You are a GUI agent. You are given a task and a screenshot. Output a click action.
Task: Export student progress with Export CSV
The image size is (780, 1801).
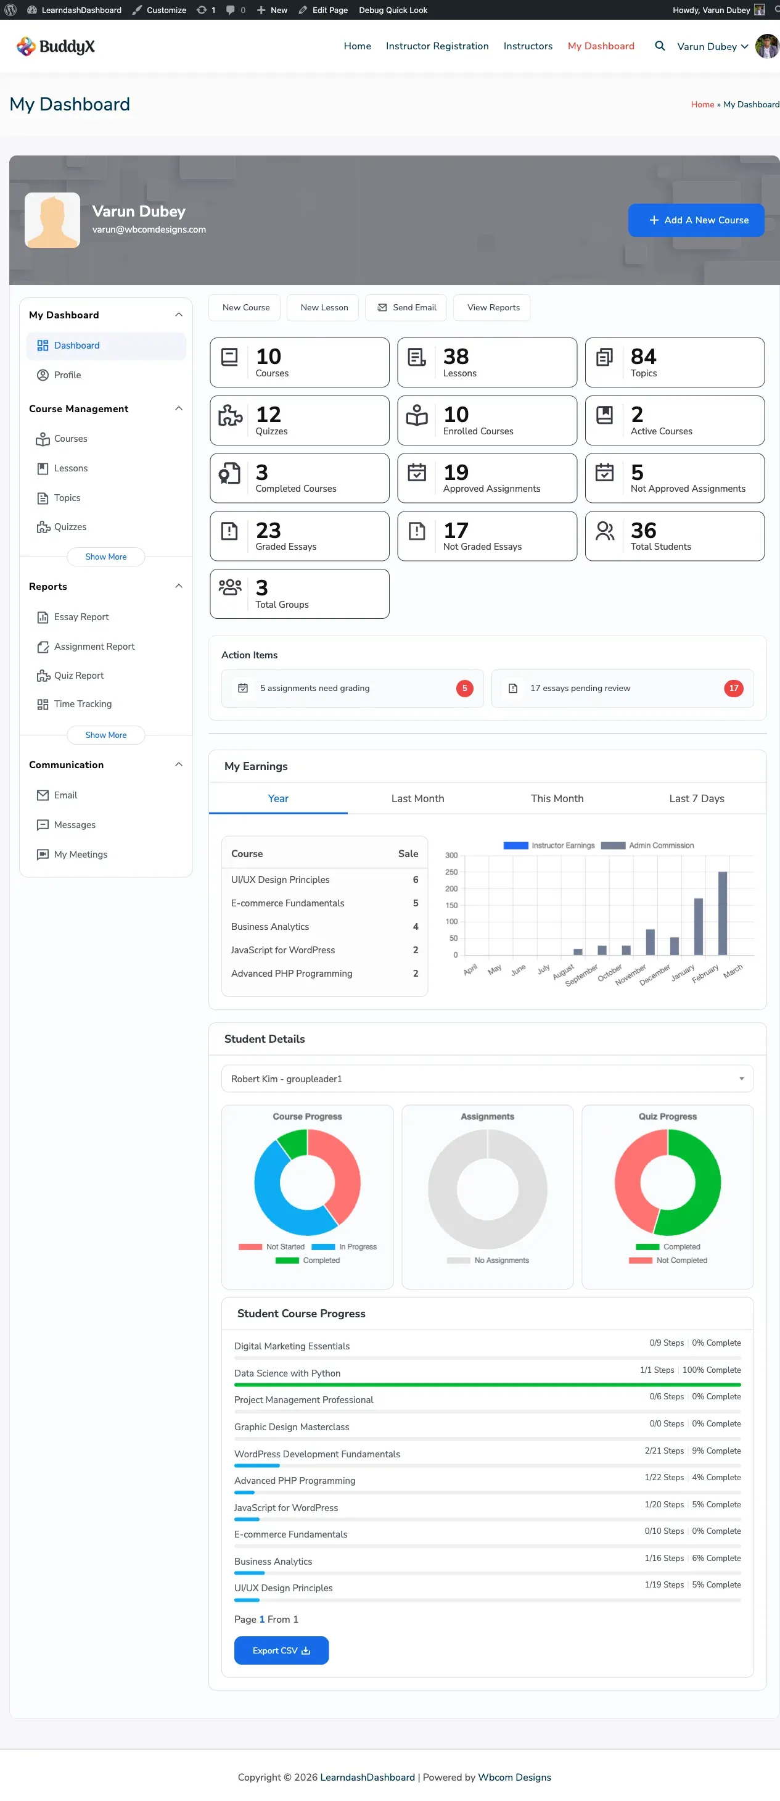(x=281, y=1650)
